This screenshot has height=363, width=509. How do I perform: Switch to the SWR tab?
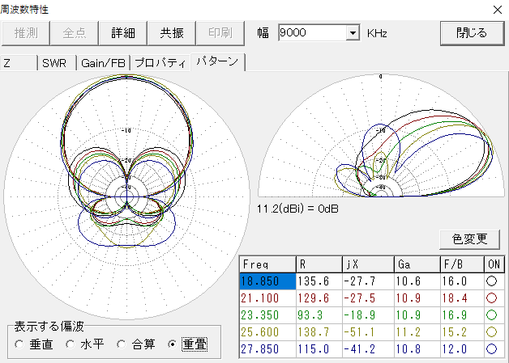(55, 63)
